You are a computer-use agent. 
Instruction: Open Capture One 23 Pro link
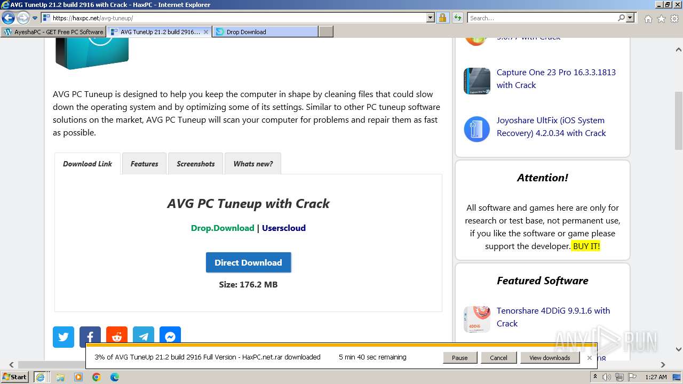click(556, 78)
